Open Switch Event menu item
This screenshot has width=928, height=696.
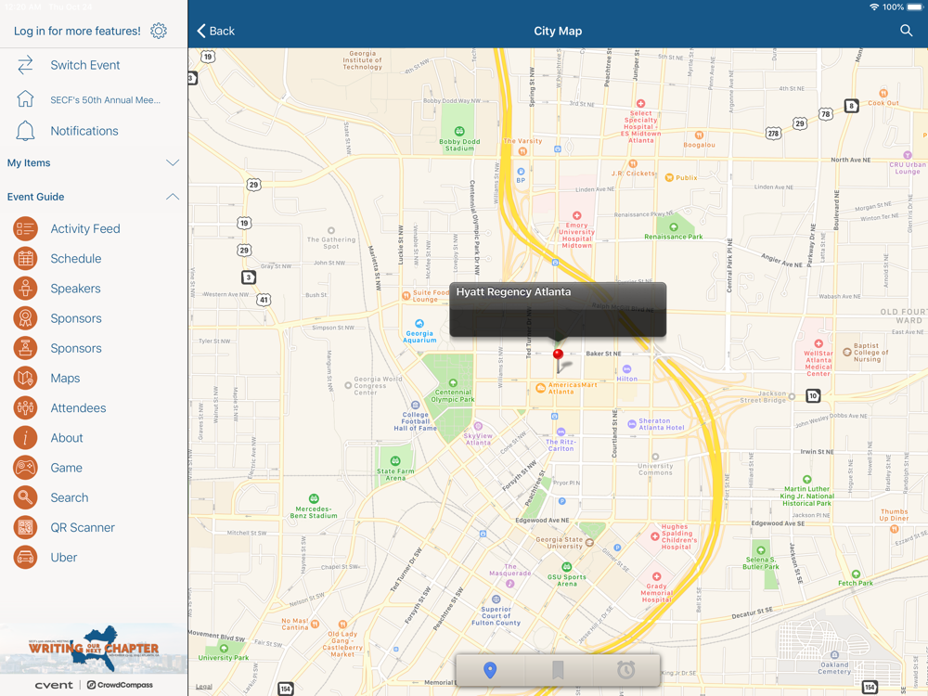85,65
